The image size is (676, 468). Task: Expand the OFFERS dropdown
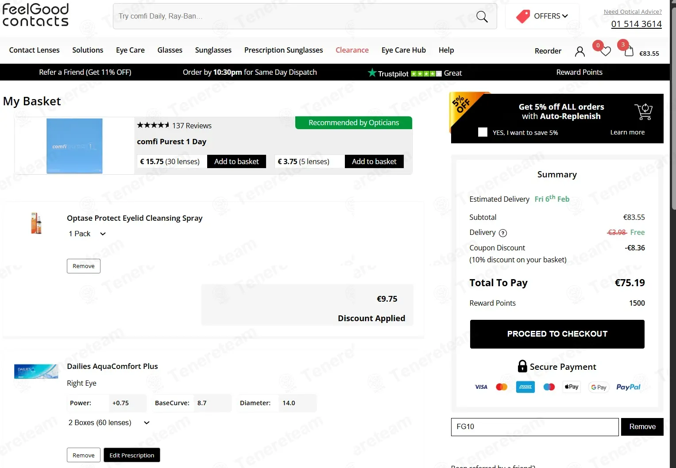[550, 16]
